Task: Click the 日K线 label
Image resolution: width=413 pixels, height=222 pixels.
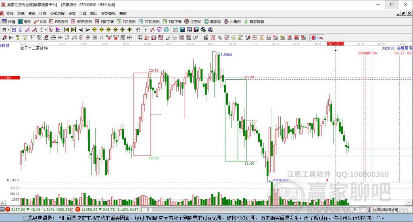Action: point(5,46)
